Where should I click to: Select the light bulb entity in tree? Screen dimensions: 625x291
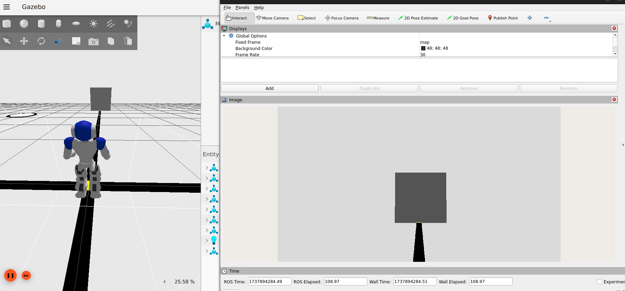[214, 240]
